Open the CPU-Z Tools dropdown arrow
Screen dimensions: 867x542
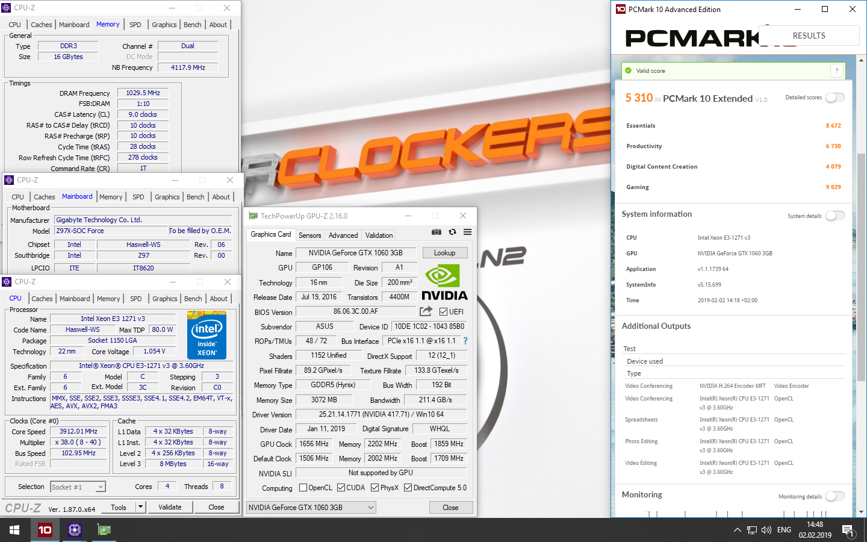141,507
